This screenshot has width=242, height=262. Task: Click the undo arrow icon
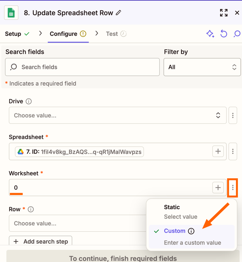pyautogui.click(x=224, y=34)
